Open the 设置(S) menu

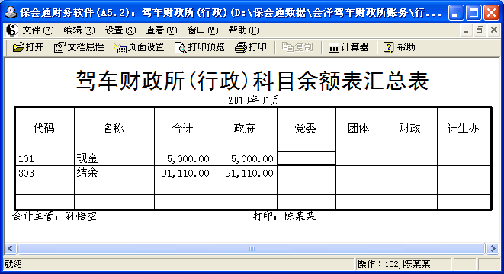coord(120,30)
